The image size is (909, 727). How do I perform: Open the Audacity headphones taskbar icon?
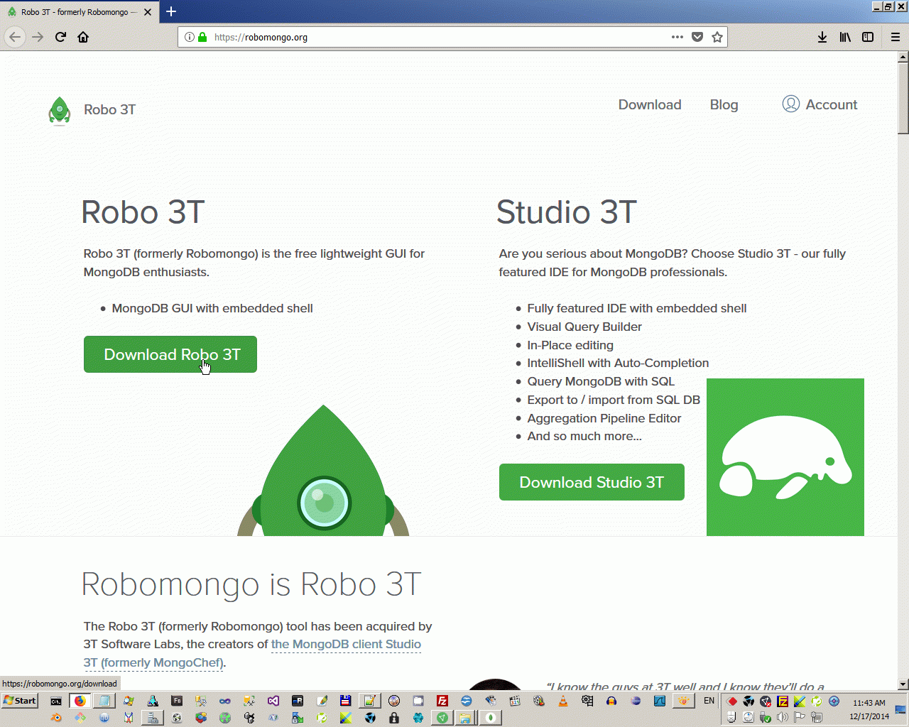click(x=611, y=701)
